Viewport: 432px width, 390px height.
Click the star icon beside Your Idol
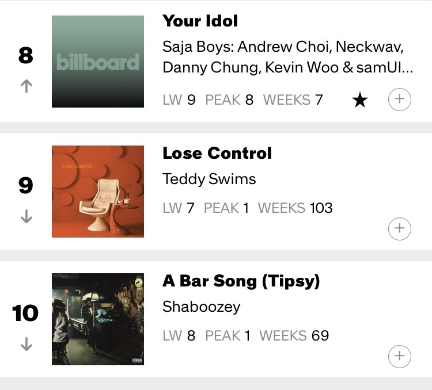click(x=360, y=100)
